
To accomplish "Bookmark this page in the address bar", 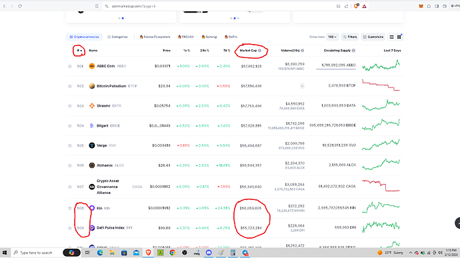I will pyautogui.click(x=97, y=6).
